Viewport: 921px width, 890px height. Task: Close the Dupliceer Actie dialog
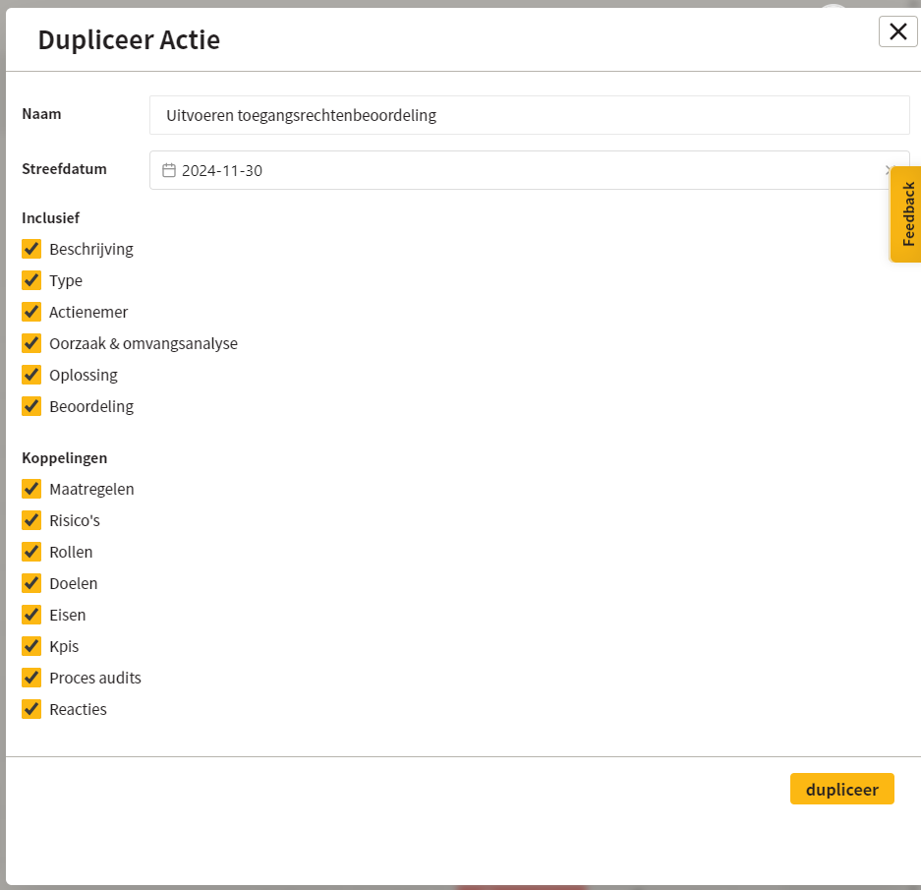897,31
